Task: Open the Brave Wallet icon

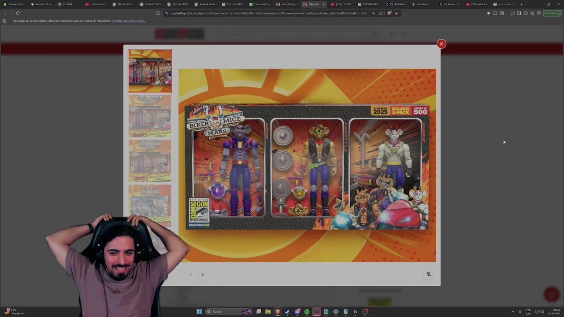Action: coord(526,13)
